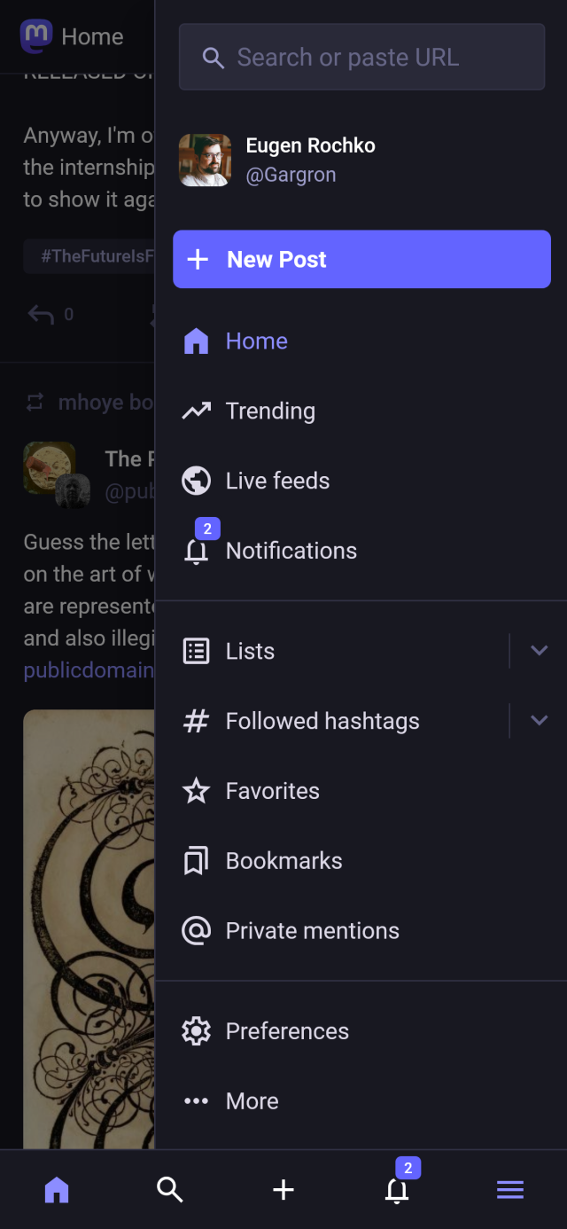Open Preferences gear item

286,1031
